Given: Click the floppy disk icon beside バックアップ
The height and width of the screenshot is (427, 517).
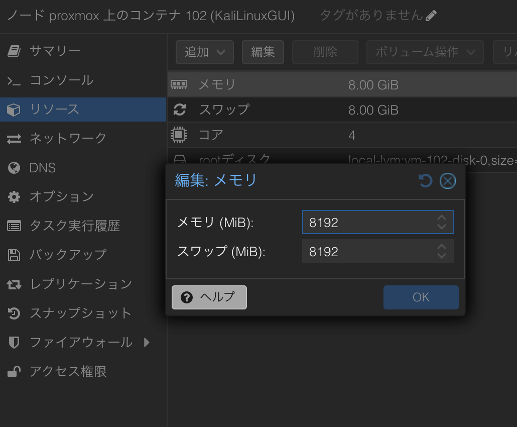Looking at the screenshot, I should tap(14, 255).
